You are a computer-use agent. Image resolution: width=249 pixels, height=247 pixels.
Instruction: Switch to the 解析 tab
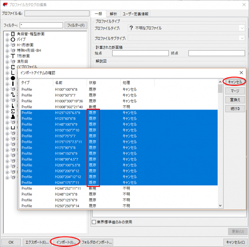[113, 14]
